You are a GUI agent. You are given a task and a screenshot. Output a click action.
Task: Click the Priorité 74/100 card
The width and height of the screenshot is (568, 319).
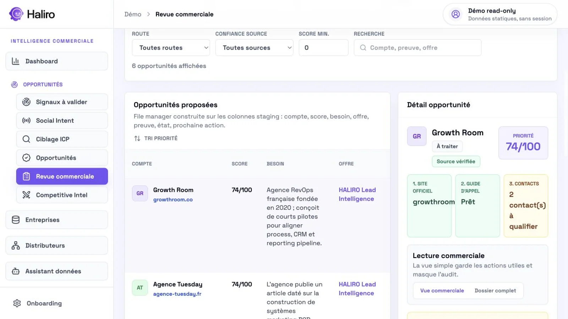(x=523, y=143)
